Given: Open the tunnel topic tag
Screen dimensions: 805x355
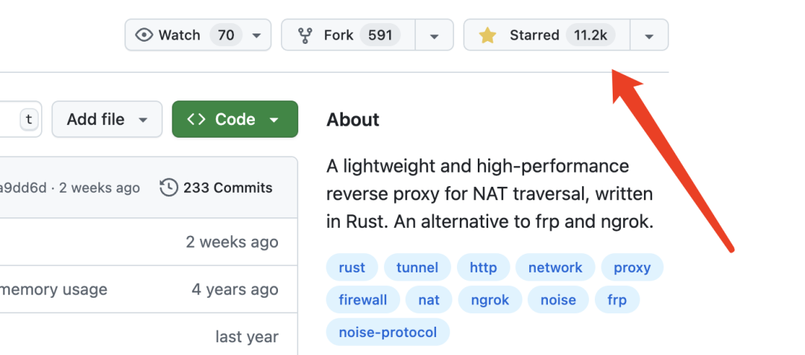Looking at the screenshot, I should click(x=417, y=268).
